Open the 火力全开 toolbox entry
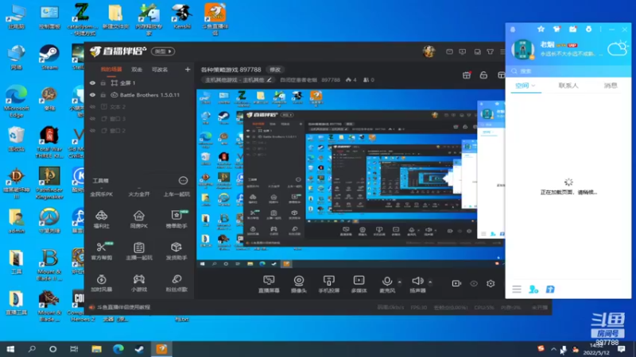This screenshot has width=636, height=357. (138, 194)
